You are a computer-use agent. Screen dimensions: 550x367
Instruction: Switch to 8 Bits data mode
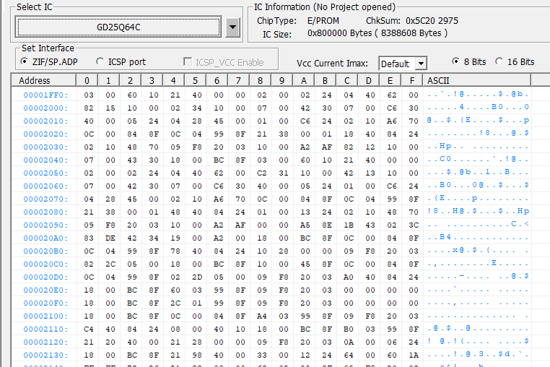[455, 62]
